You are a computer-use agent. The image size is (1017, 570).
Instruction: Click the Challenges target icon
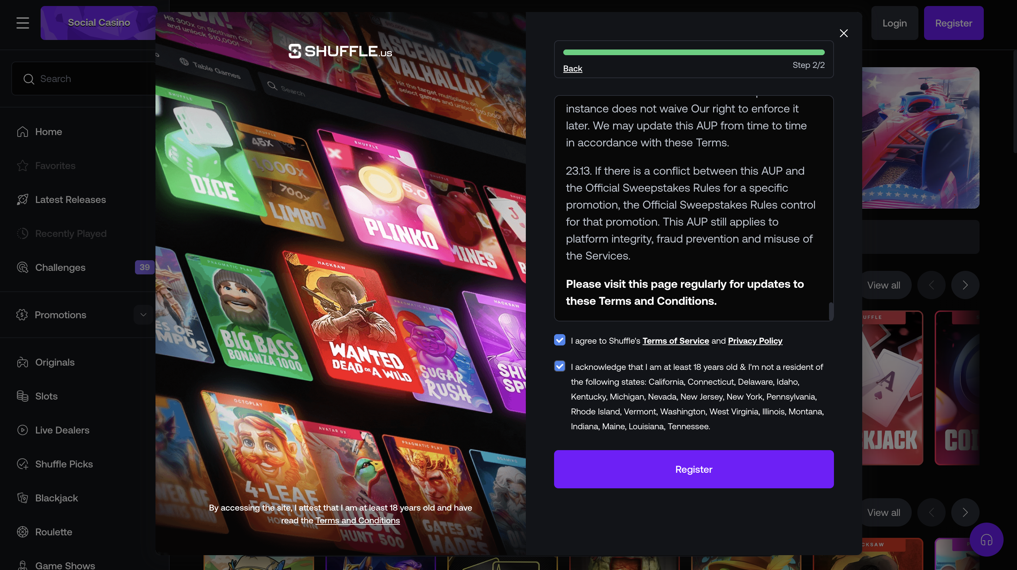[x=23, y=267]
